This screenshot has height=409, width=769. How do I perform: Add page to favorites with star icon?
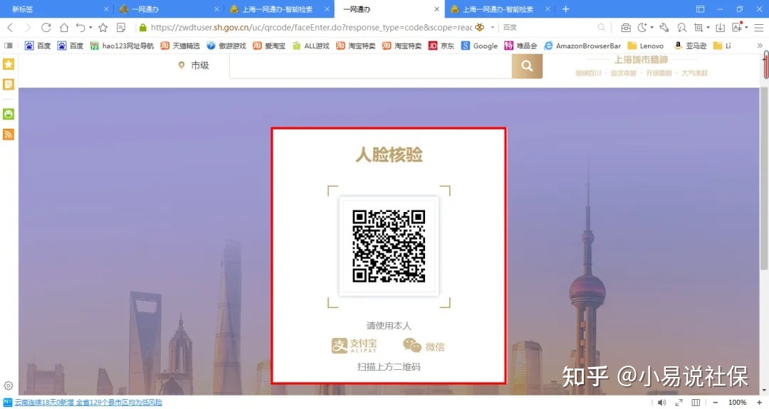coord(103,28)
